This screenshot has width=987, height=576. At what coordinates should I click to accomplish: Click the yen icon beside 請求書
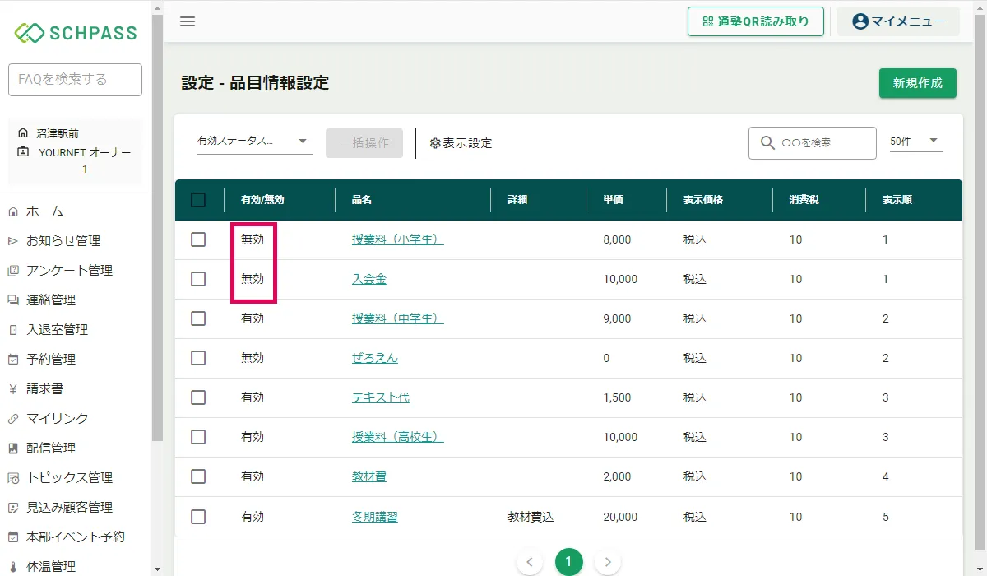tap(13, 389)
